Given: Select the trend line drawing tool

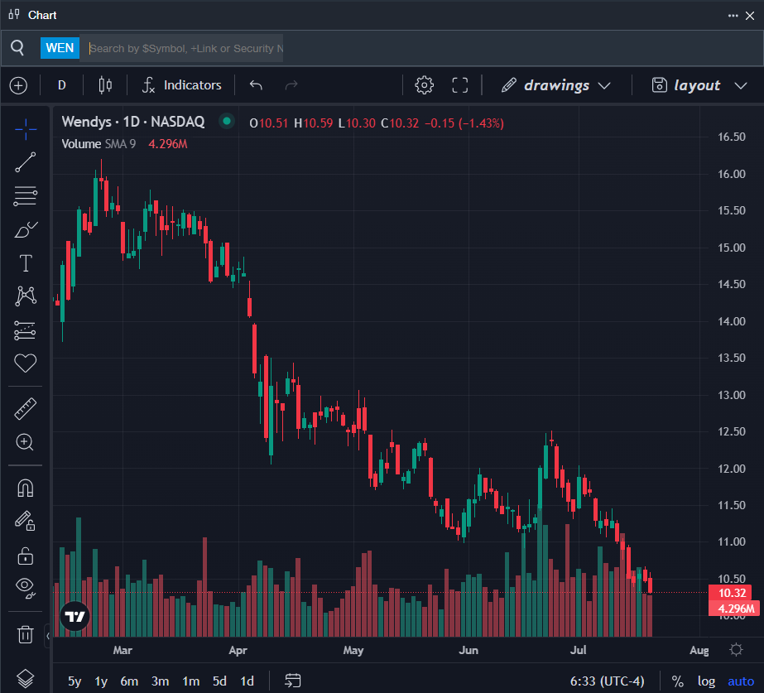Looking at the screenshot, I should click(26, 162).
